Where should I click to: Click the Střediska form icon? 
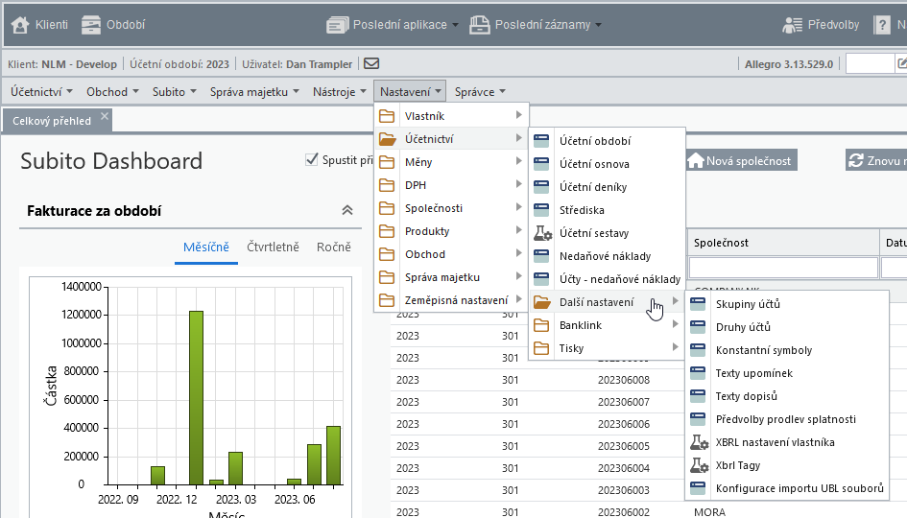541,210
